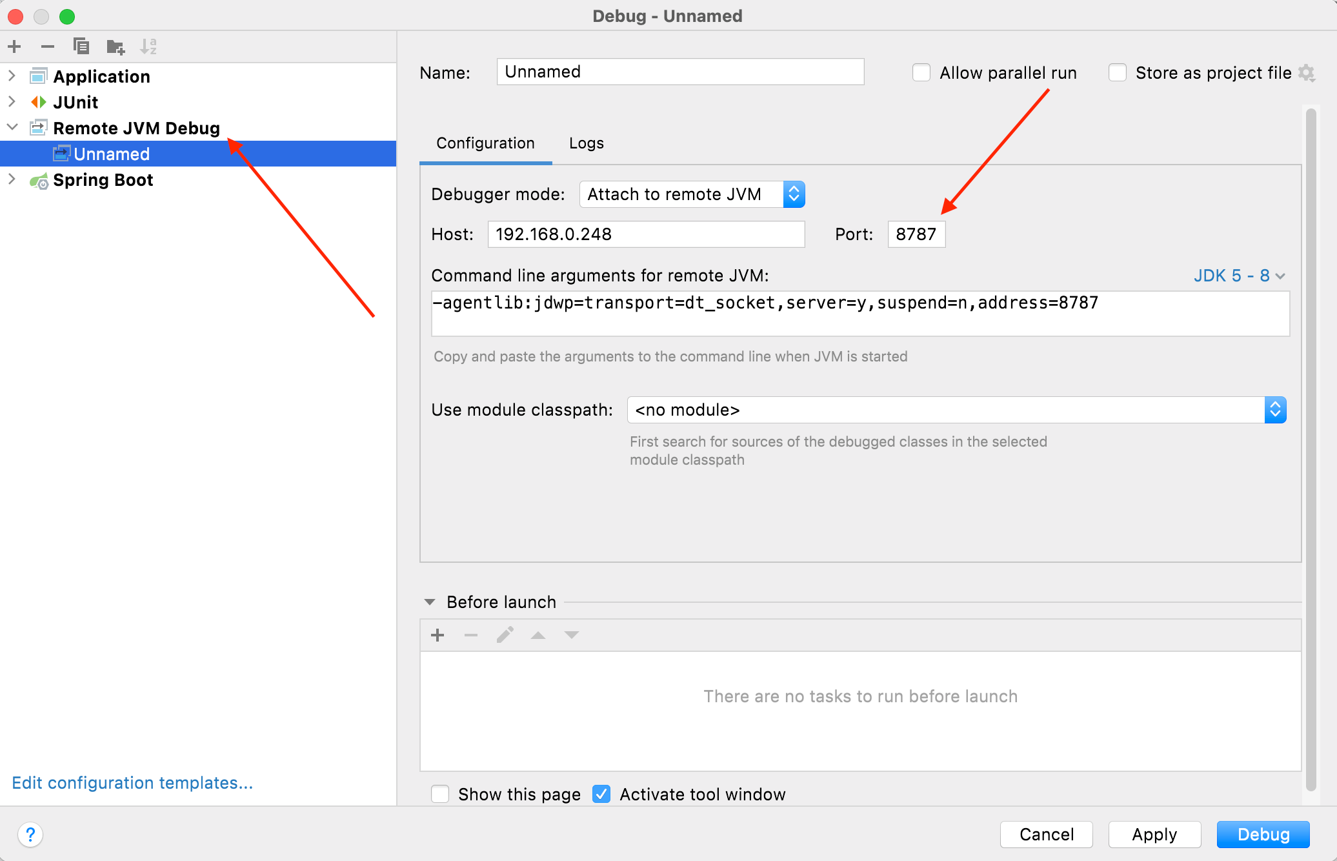Screen dimensions: 1337x861
Task: Collapse the Before launch section
Action: point(430,602)
